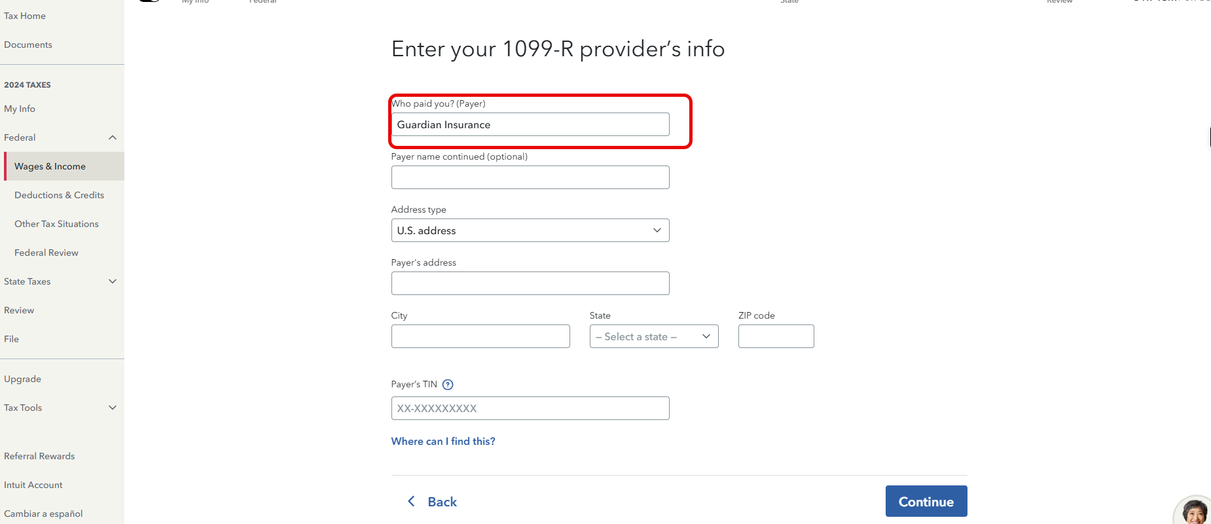1211x524 pixels.
Task: Select Wages & Income in sidebar
Action: point(64,166)
